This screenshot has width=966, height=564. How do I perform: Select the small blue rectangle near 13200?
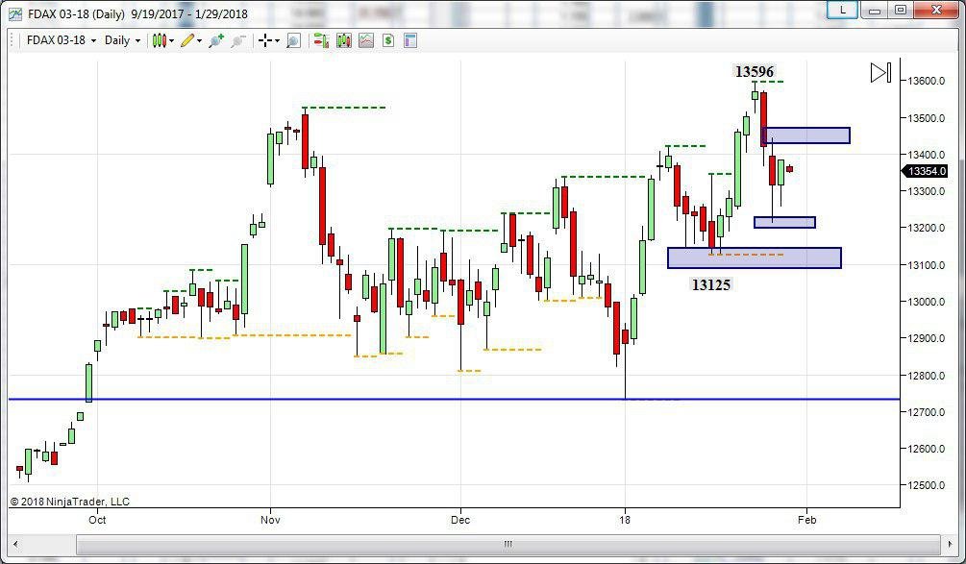785,222
